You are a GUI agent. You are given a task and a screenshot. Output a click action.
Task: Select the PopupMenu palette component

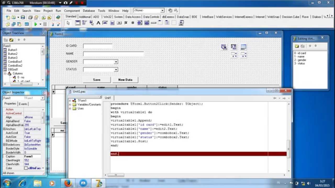92,23
